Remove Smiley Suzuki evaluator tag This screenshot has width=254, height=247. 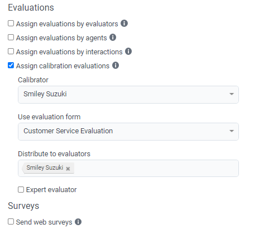point(68,169)
